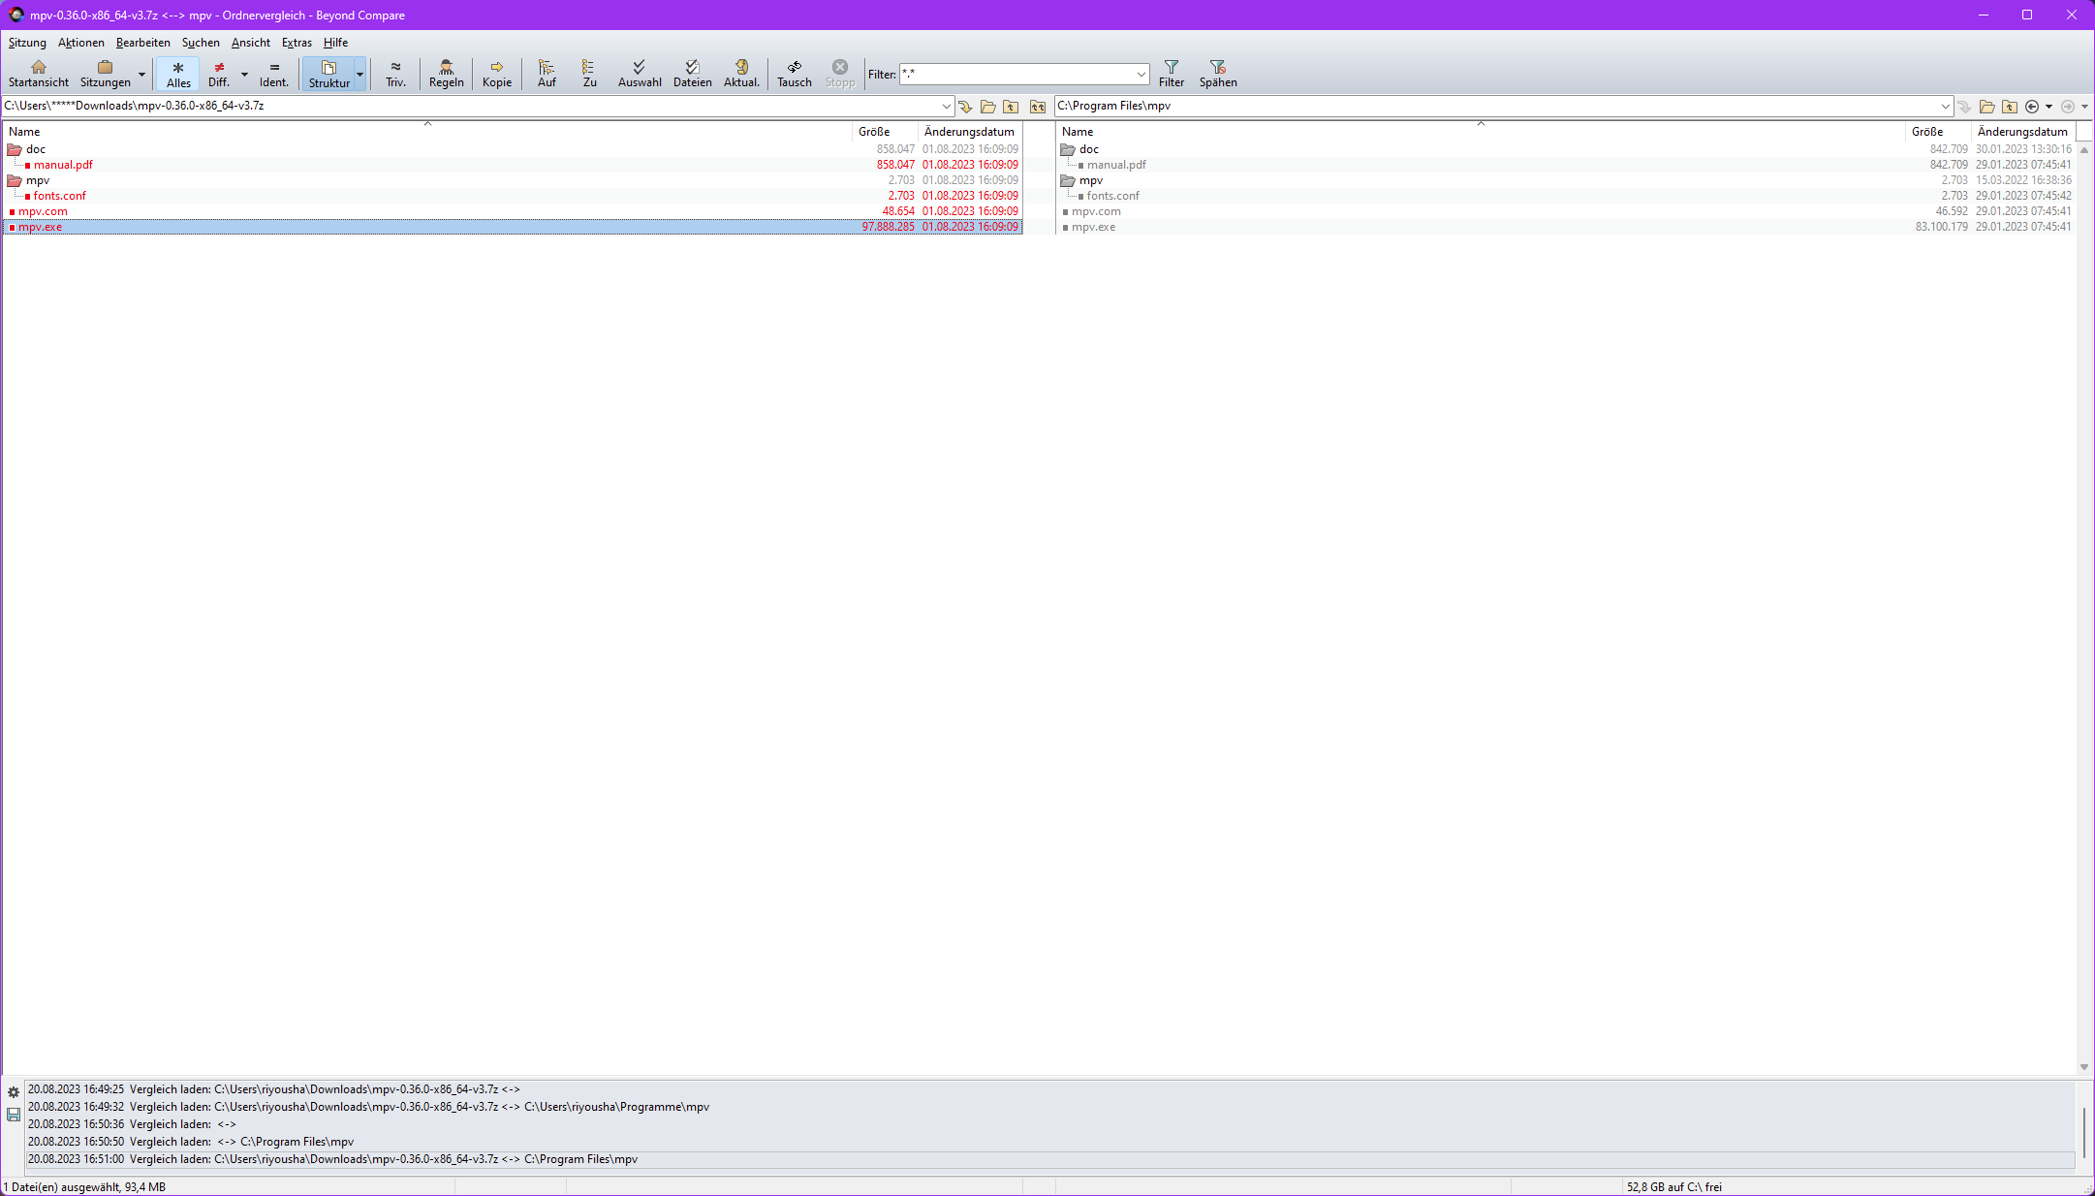Viewport: 2095px width, 1196px height.
Task: Click the Regeln session rules icon
Action: (x=446, y=73)
